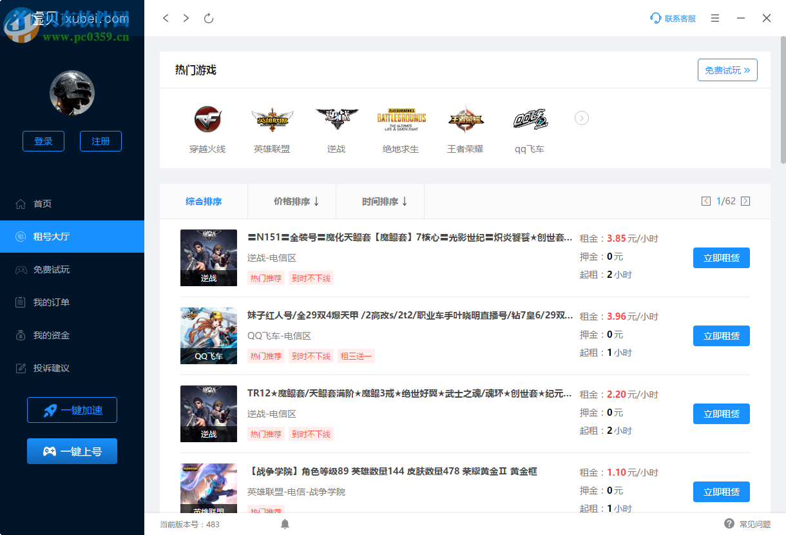Go forward with the right arrow
786x535 pixels.
186,18
